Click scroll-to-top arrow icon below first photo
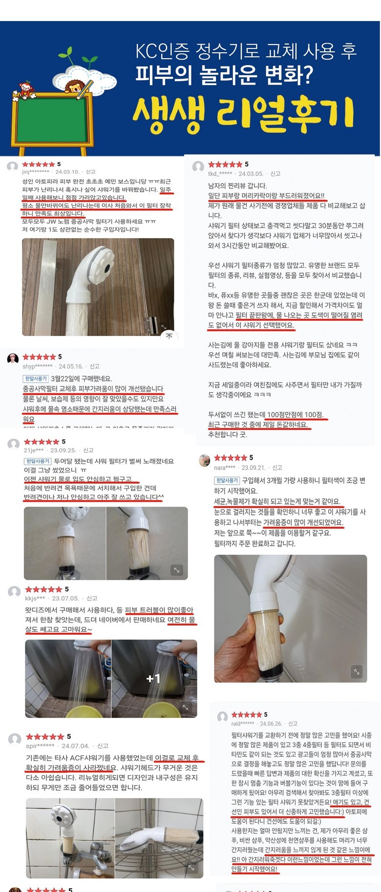Image resolution: width=381 pixels, height=892 pixels. tap(169, 336)
